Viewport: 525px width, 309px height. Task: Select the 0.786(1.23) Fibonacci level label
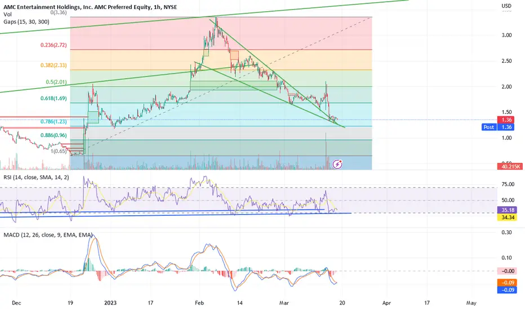(x=54, y=121)
